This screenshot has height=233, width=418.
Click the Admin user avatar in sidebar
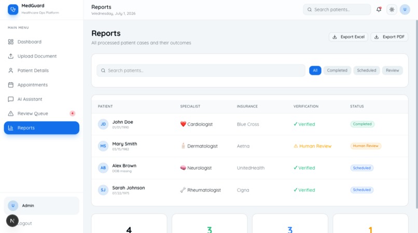tap(13, 206)
